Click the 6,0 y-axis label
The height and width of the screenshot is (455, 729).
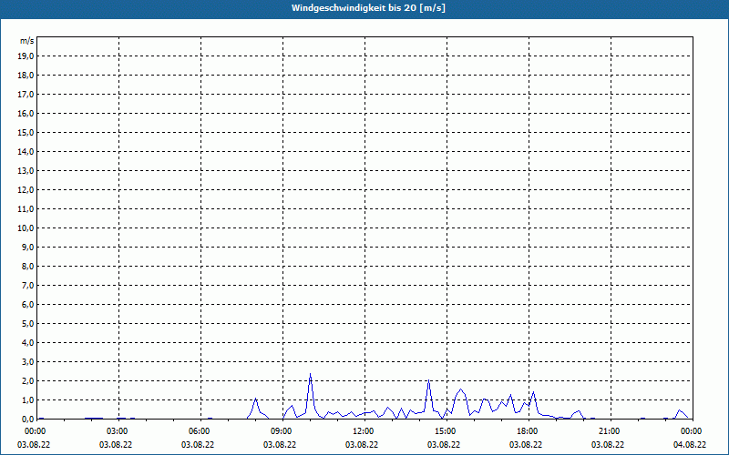tap(27, 304)
